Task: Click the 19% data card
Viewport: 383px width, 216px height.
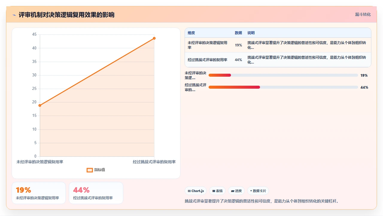Action: (39, 193)
